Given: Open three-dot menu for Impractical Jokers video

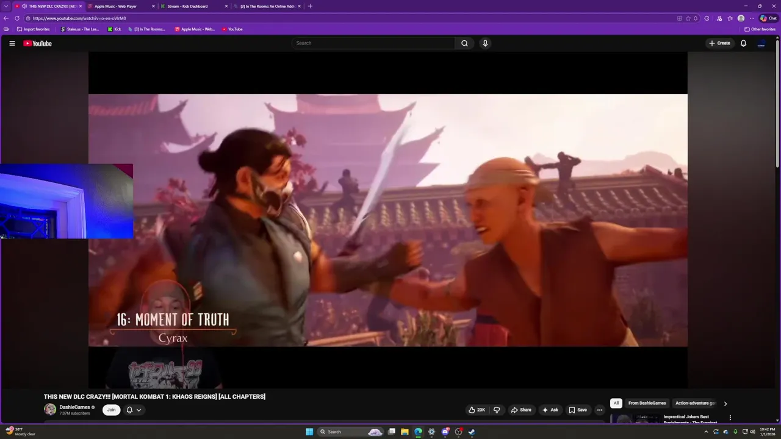Looking at the screenshot, I should (730, 418).
